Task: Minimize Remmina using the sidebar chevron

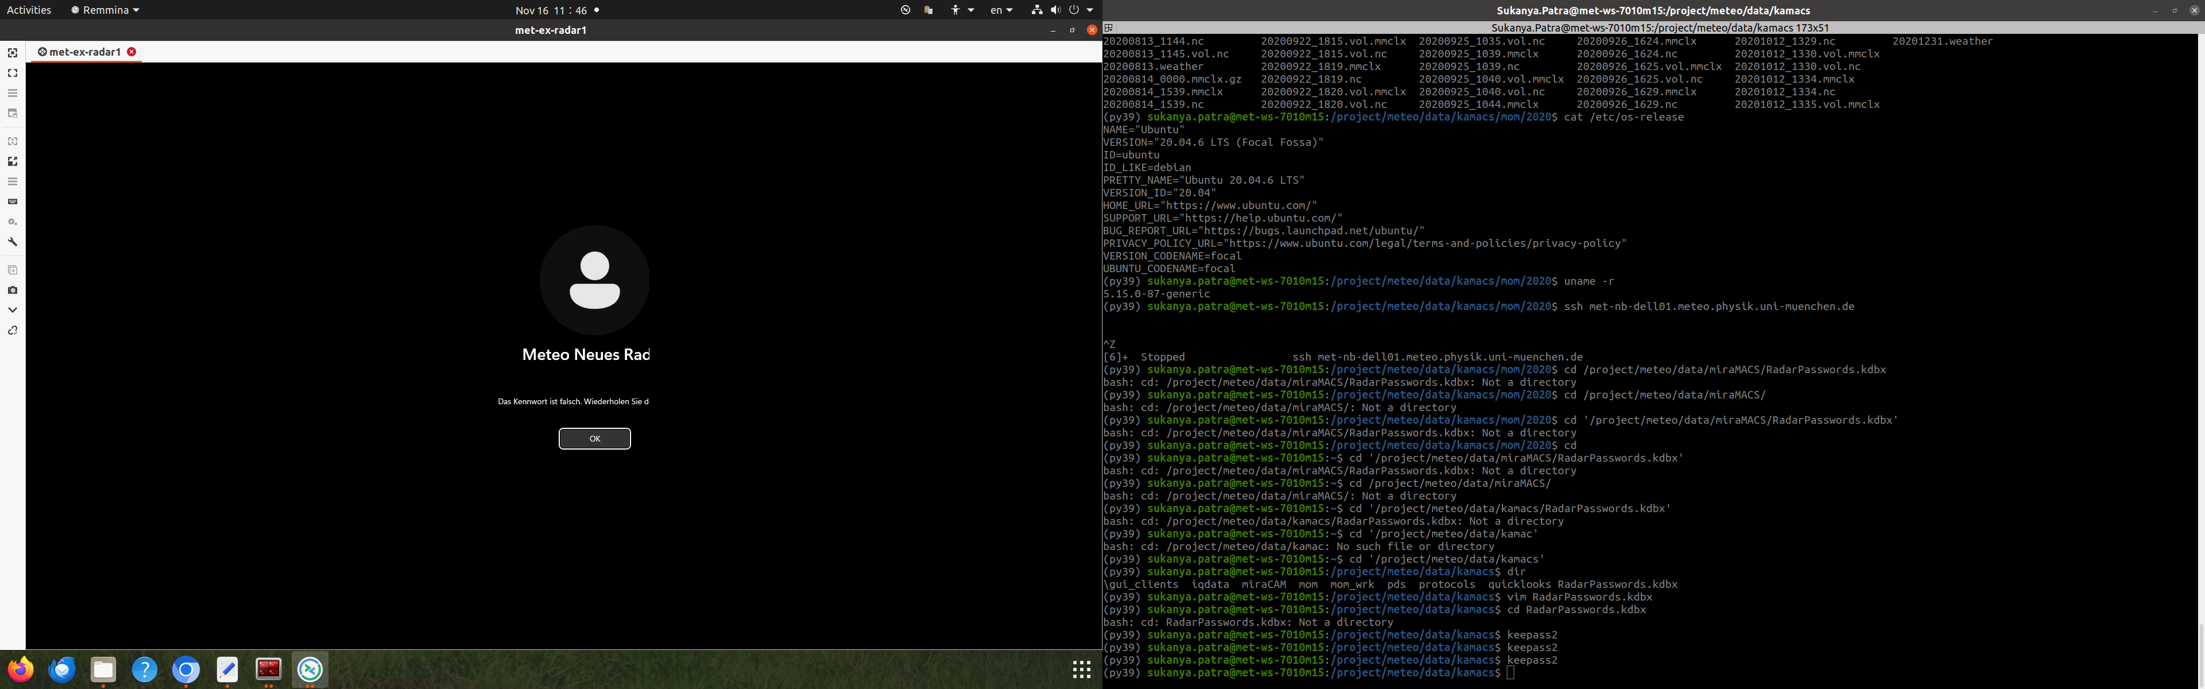Action: pyautogui.click(x=12, y=310)
